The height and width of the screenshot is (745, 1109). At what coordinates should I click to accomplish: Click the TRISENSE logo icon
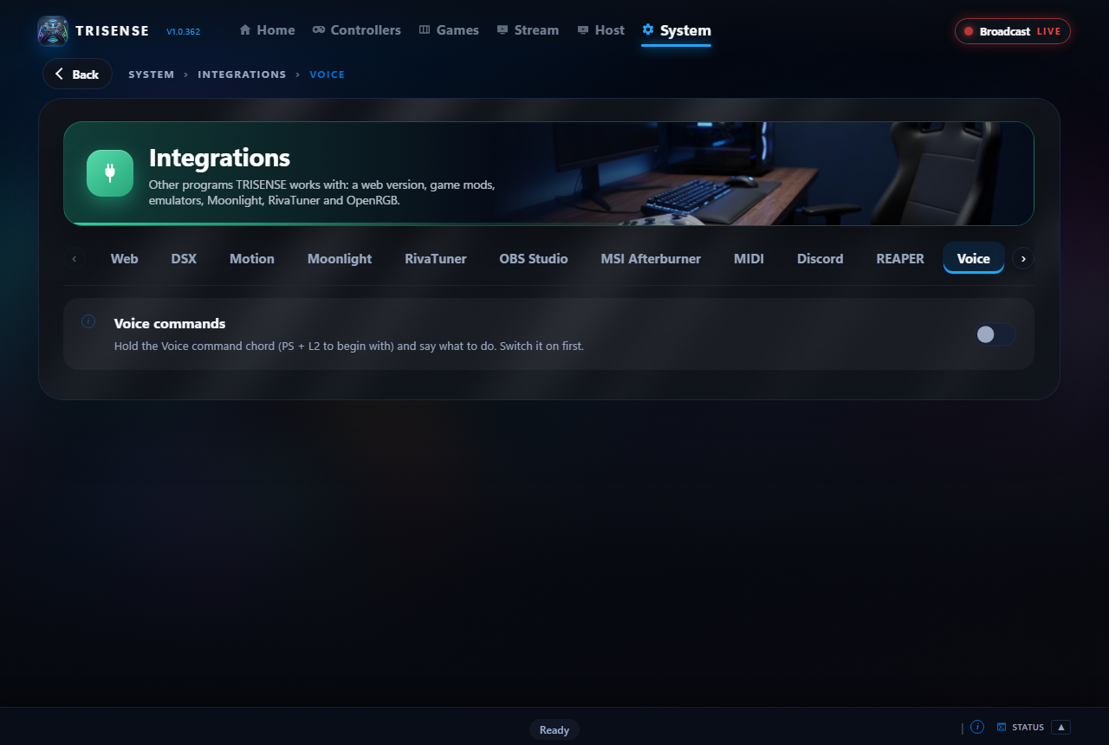click(53, 31)
